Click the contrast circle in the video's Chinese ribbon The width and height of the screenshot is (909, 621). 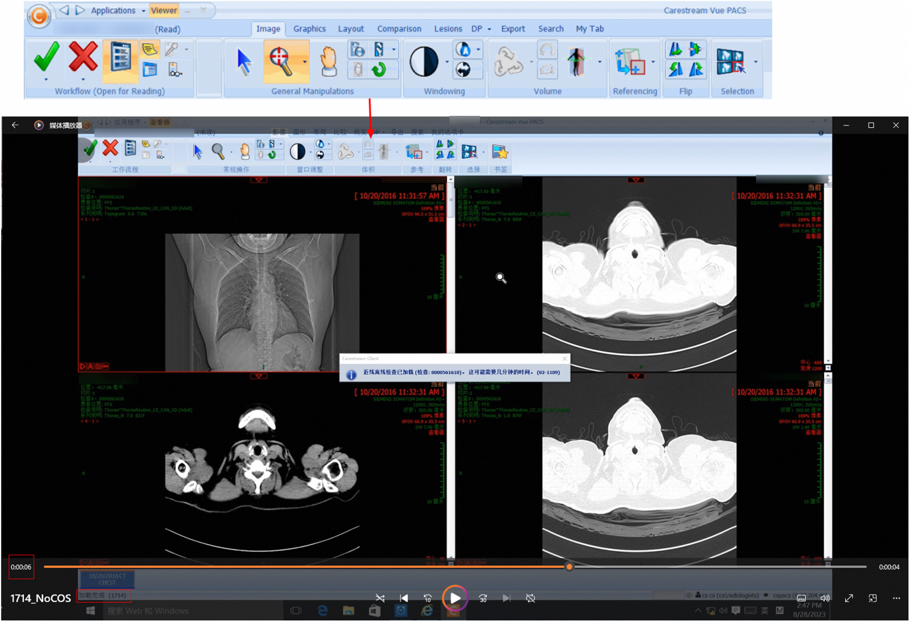[298, 151]
